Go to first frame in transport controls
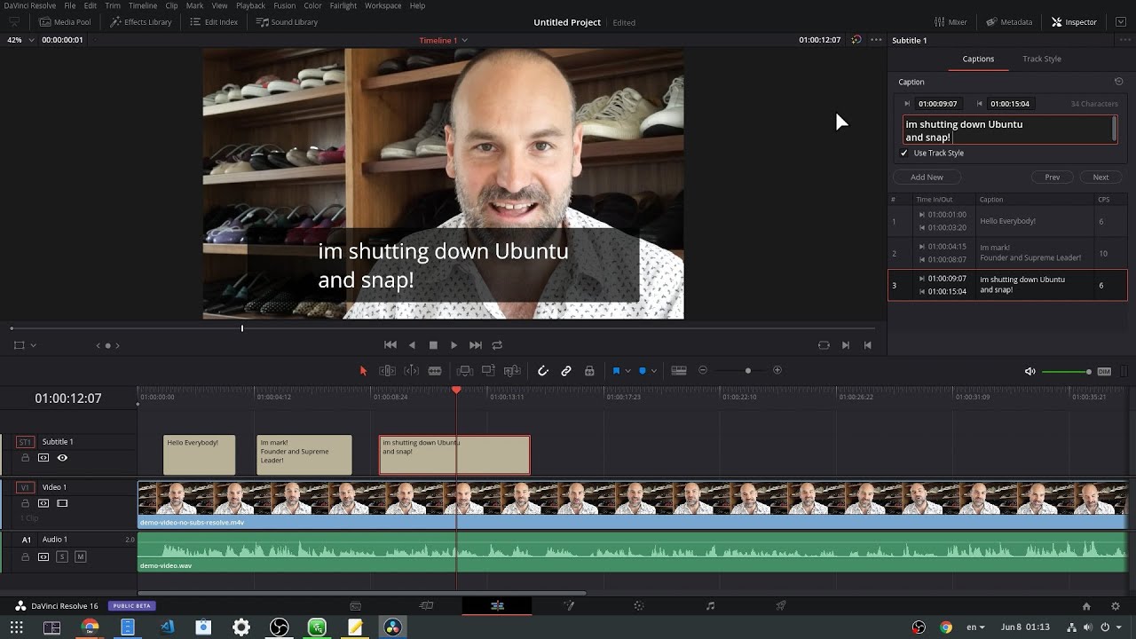The width and height of the screenshot is (1136, 639). 390,345
